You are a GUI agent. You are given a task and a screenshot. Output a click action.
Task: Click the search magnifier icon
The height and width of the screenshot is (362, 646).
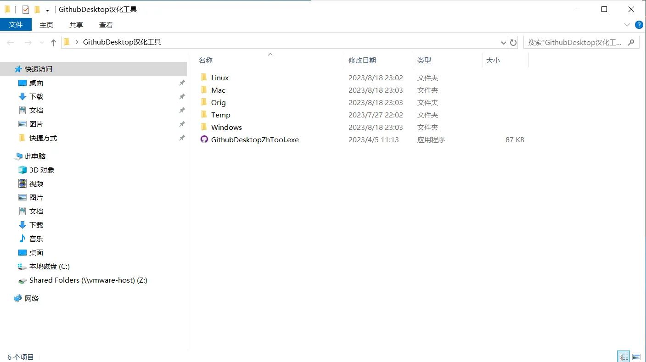631,42
